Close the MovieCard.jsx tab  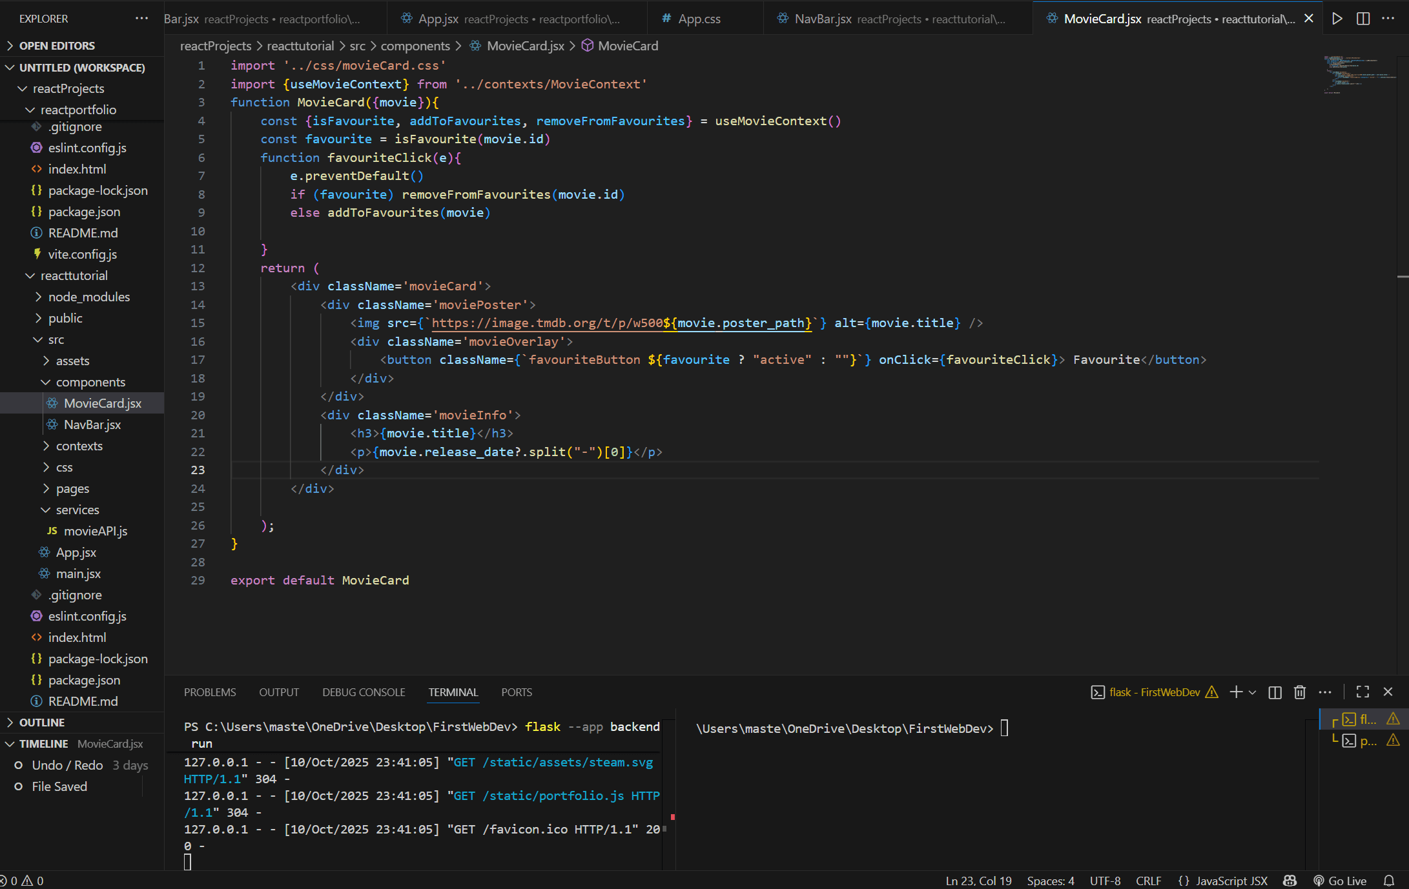pyautogui.click(x=1309, y=19)
